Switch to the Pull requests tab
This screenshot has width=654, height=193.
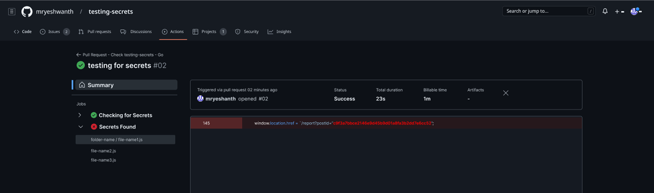click(95, 31)
